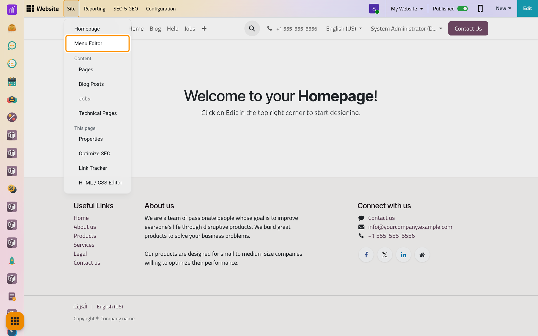
Task: Follow the Products link under Useful Links
Action: [85, 236]
